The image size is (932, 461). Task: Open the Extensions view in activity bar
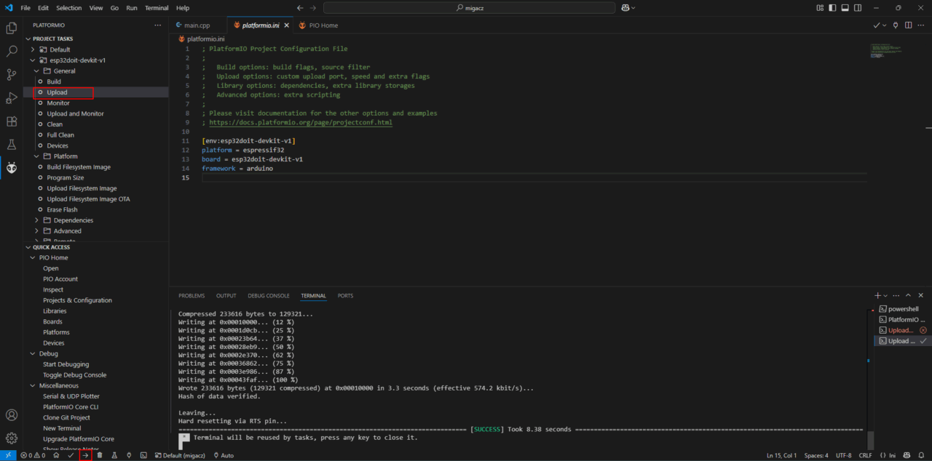tap(12, 121)
